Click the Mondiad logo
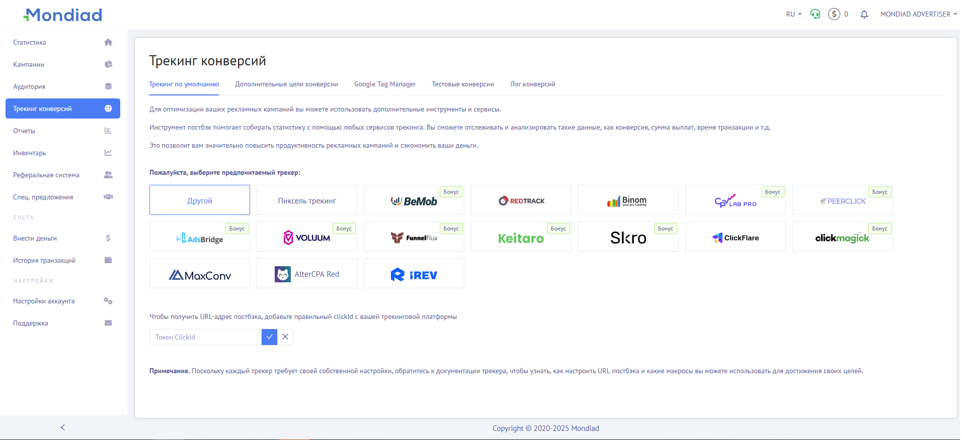The image size is (962, 440). (63, 15)
